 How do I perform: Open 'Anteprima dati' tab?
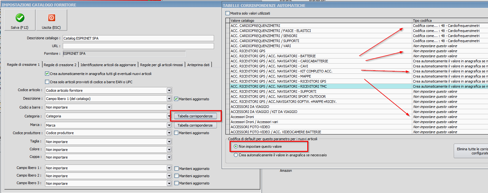pos(198,65)
